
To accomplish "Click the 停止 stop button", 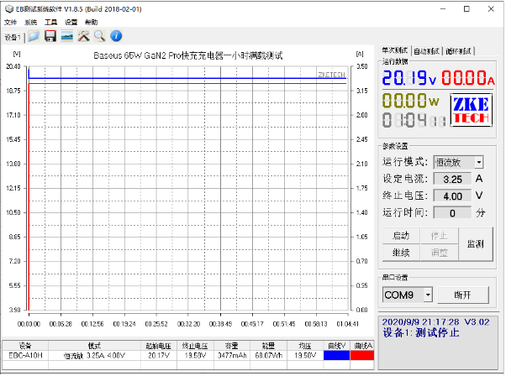I will coord(440,236).
